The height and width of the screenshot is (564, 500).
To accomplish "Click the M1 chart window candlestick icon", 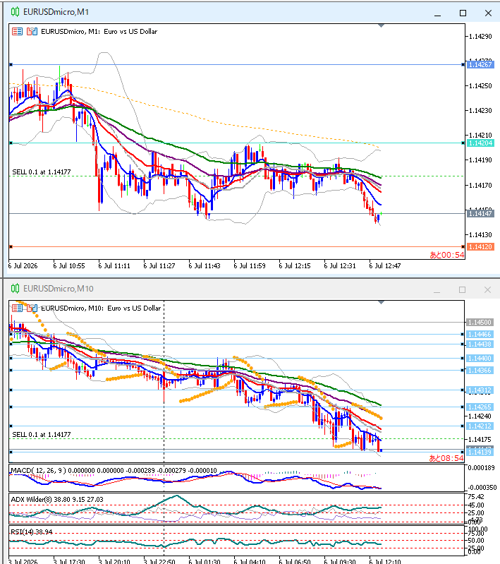I will pos(15,12).
